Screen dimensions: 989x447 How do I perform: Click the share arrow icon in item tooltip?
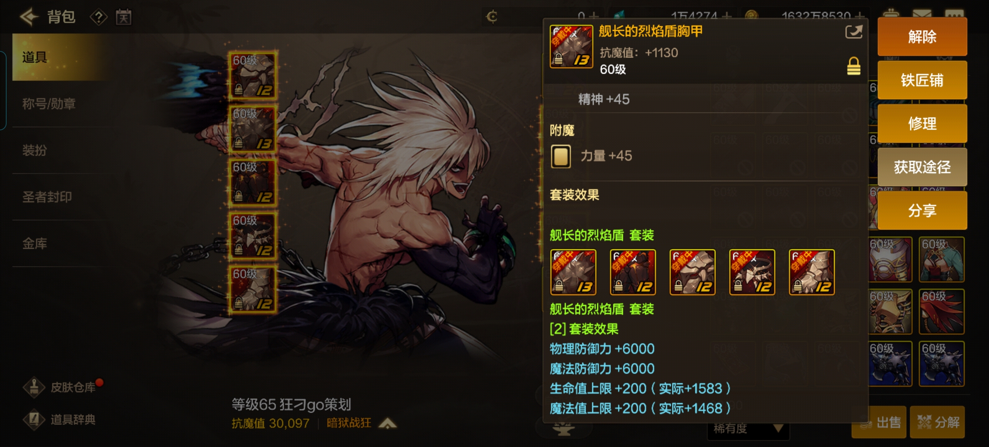[854, 32]
